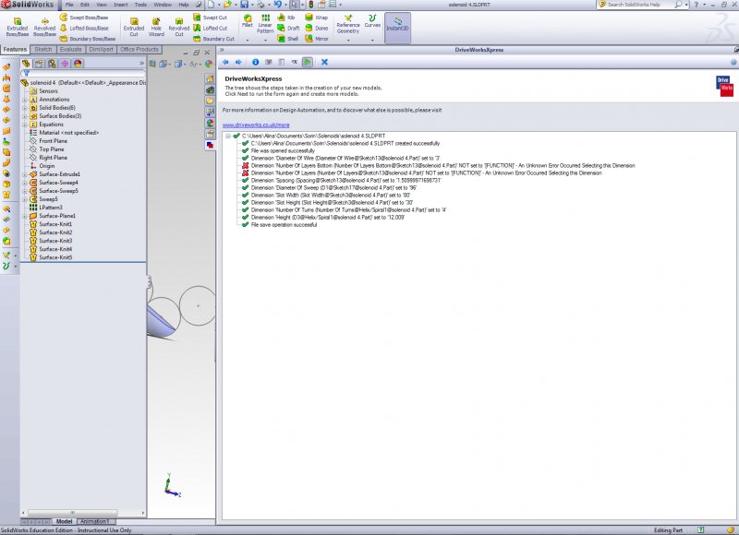739x535 pixels.
Task: Expand the Surface-Sweep4 feature
Action: click(25, 183)
